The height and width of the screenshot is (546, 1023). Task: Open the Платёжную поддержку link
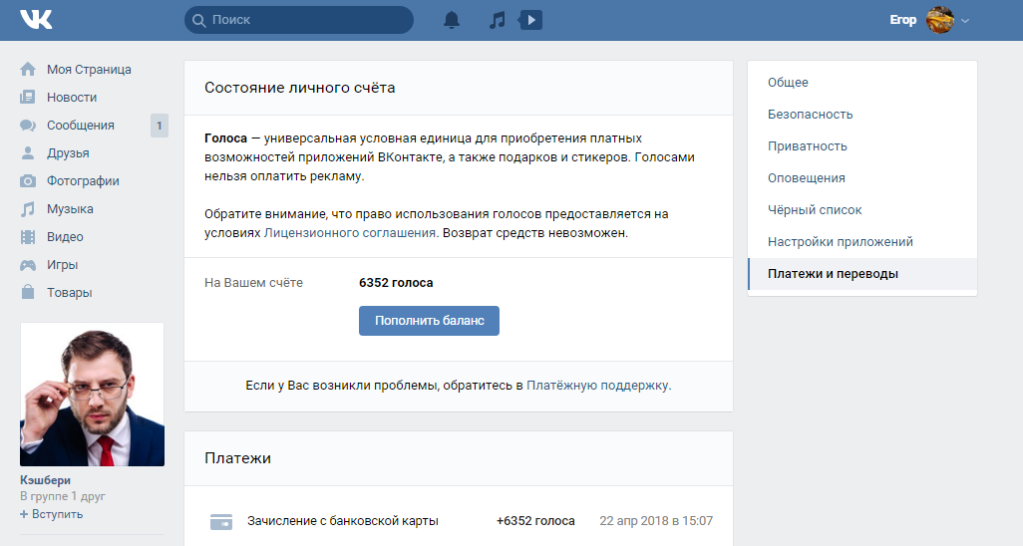(x=597, y=386)
